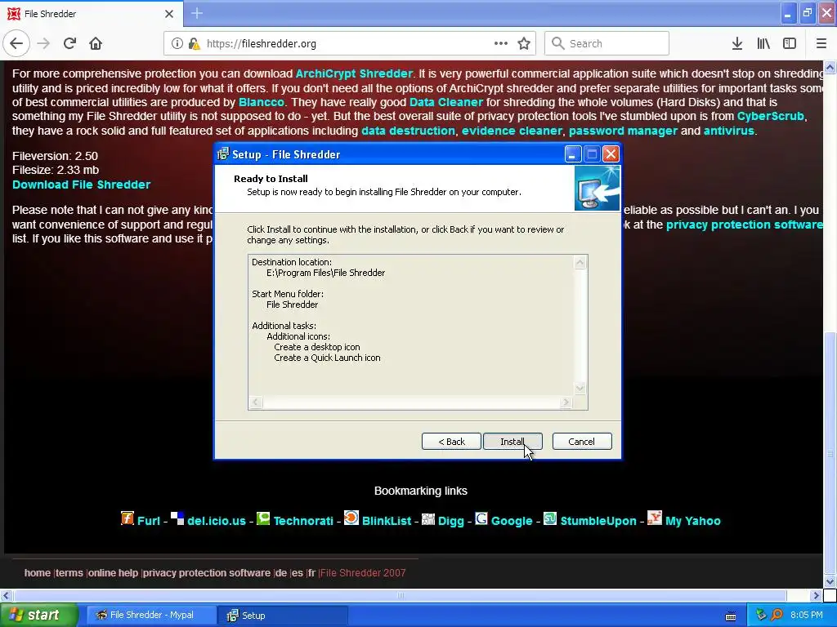Open footer privacy protection software link
Viewport: 837px width, 627px height.
click(x=207, y=572)
